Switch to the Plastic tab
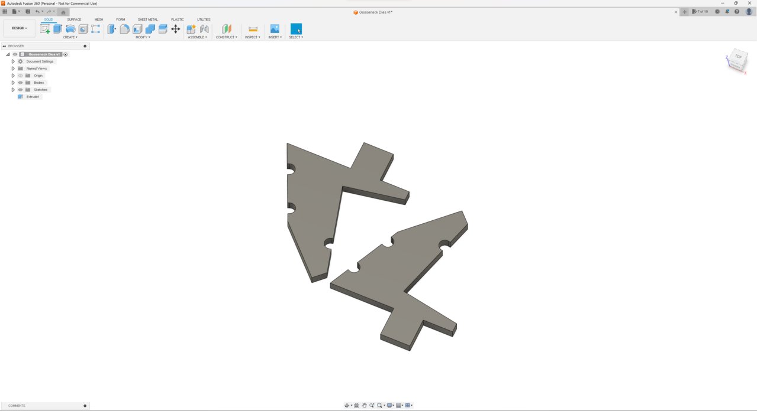This screenshot has width=757, height=411. pyautogui.click(x=177, y=19)
